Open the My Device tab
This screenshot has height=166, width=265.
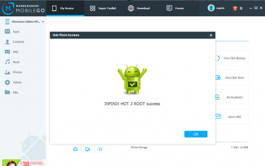coord(65,8)
